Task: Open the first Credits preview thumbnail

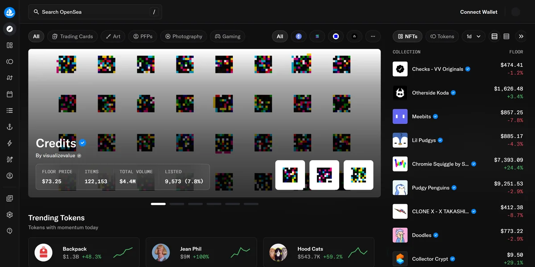Action: coord(290,175)
